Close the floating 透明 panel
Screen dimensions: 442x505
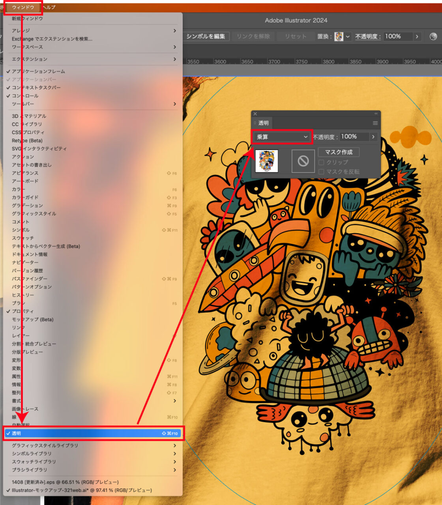coord(255,114)
